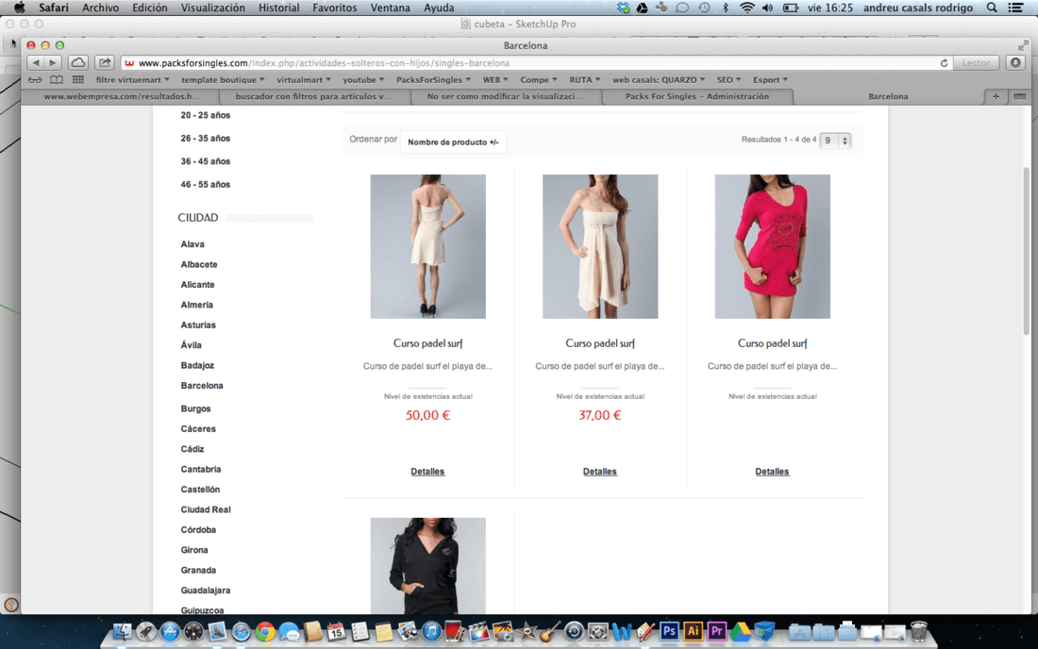Open the Historial menu
1038x649 pixels.
[x=278, y=8]
